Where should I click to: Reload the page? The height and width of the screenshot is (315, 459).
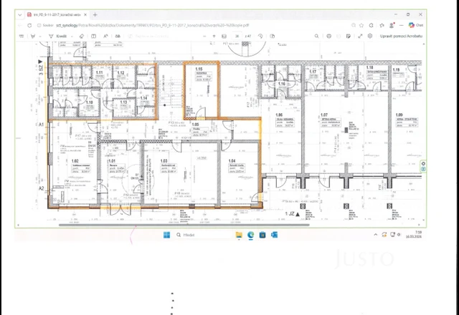click(29, 26)
